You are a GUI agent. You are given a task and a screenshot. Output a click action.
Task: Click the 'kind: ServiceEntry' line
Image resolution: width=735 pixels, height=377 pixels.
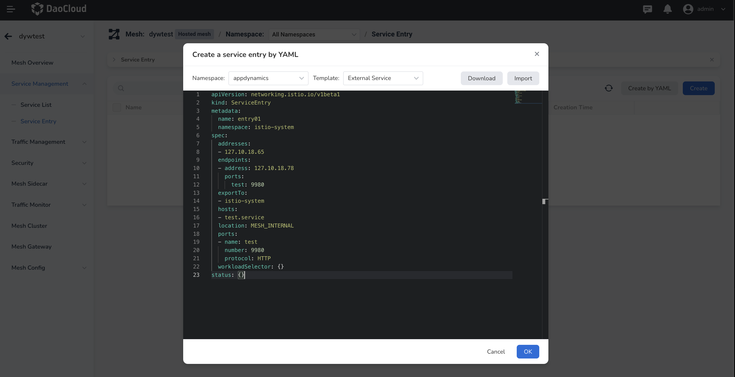click(241, 103)
